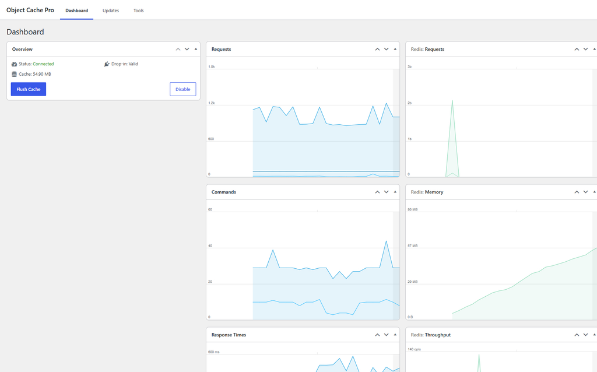This screenshot has width=597, height=372.
Task: Click the Dashboard page heading
Action: coord(25,32)
